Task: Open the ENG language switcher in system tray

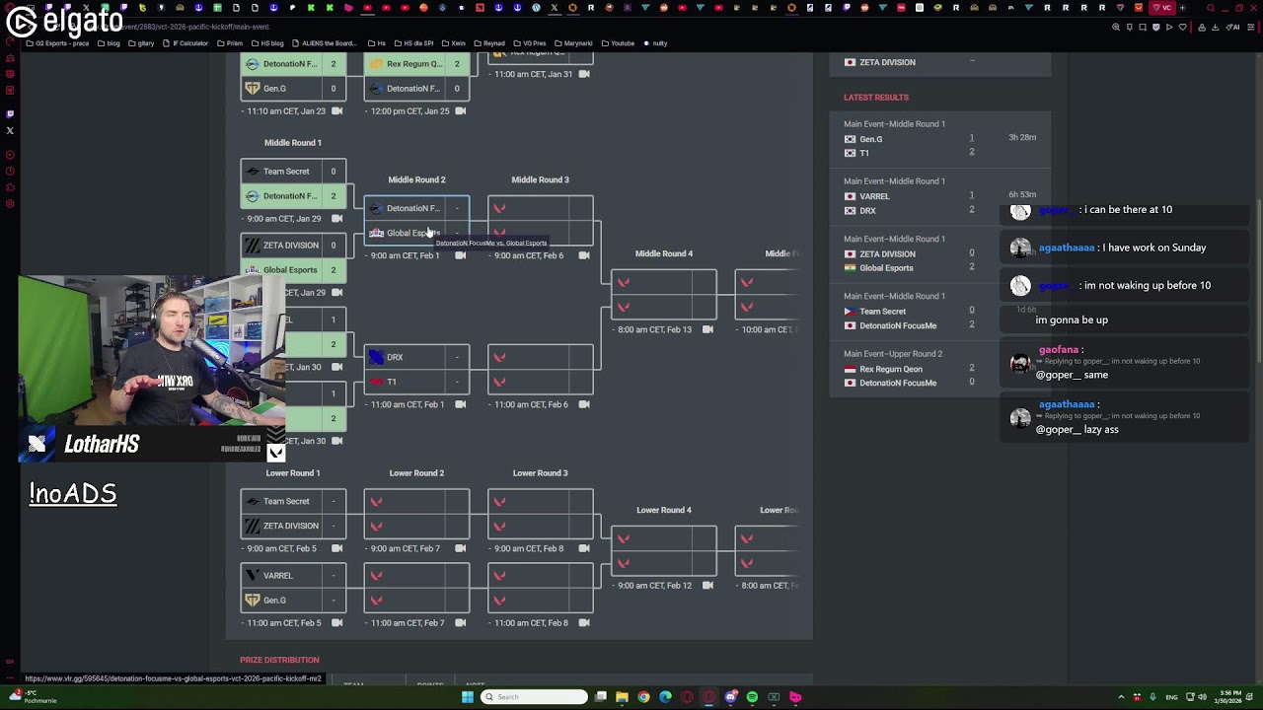Action: tap(1171, 697)
